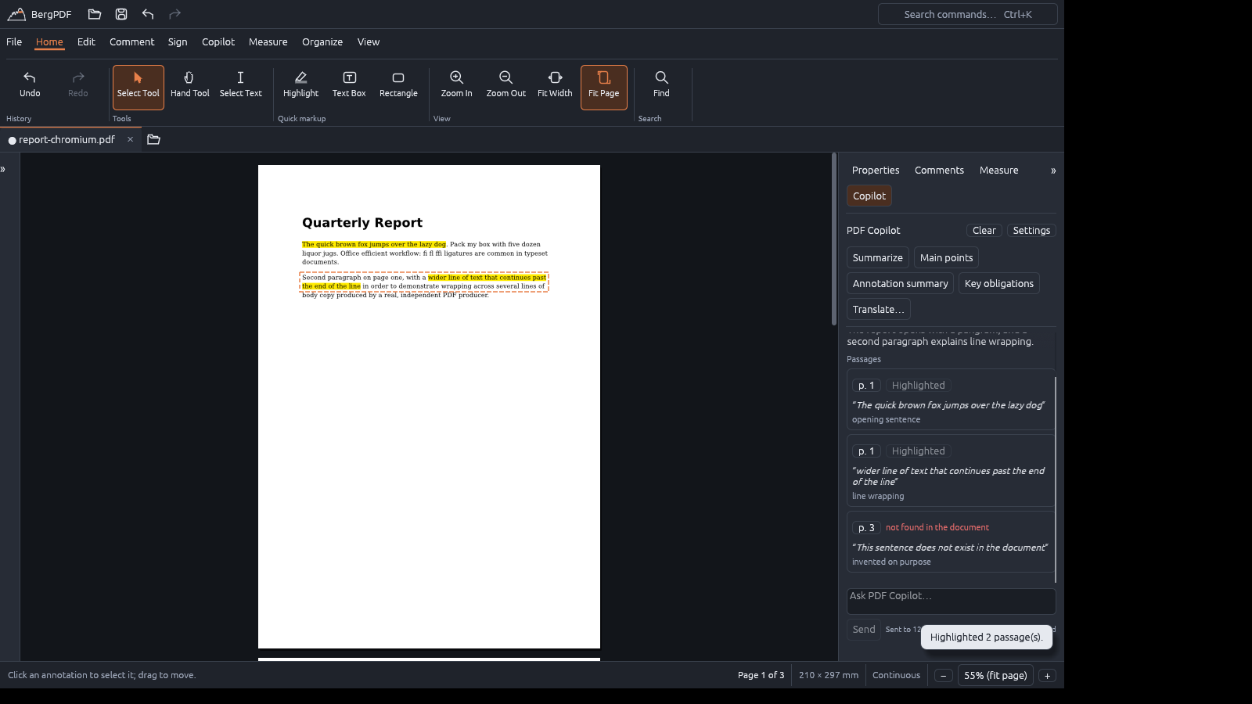Expand the right panel tabs overflow chevron

[x=1053, y=171]
